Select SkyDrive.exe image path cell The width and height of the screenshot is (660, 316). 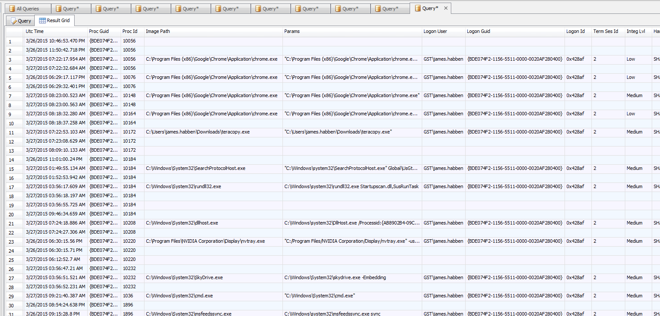click(x=213, y=277)
